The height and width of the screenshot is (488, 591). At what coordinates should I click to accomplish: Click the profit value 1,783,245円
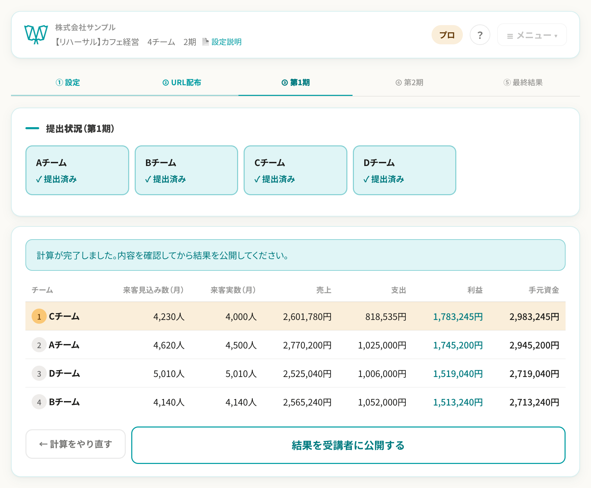tap(458, 317)
